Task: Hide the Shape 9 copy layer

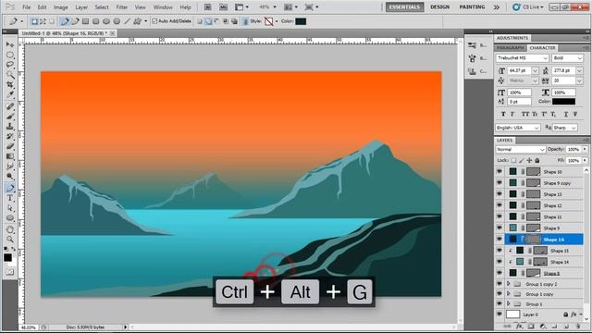Action: [x=499, y=183]
